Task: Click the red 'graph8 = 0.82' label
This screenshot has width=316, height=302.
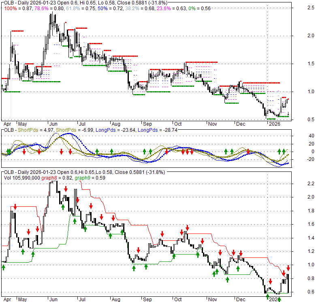Action: coord(57,178)
